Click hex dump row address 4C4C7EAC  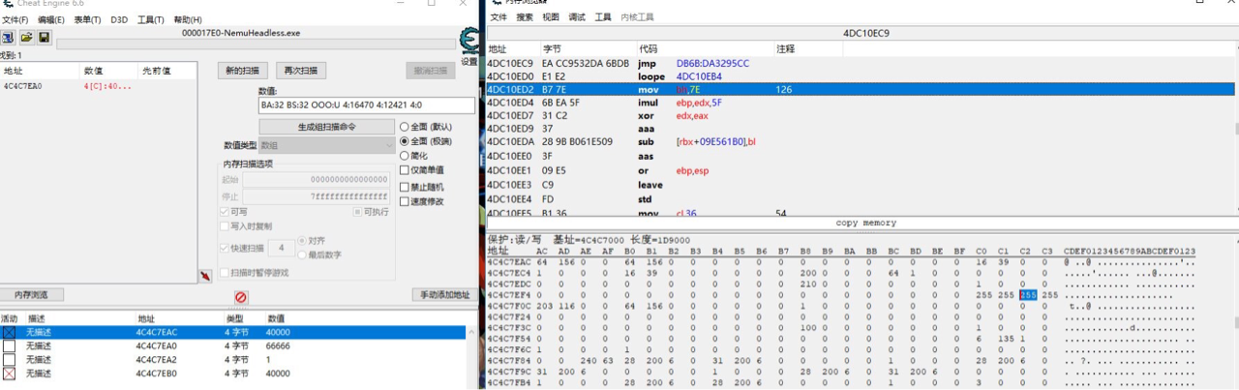(x=507, y=262)
